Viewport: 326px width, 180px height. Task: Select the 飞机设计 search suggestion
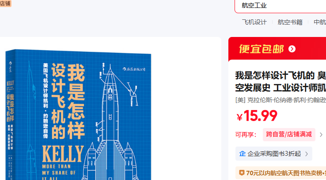[254, 22]
